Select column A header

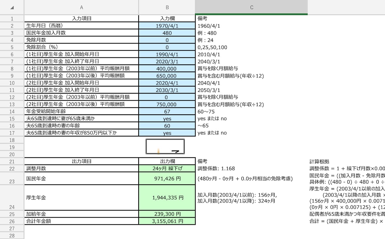(x=81, y=7)
